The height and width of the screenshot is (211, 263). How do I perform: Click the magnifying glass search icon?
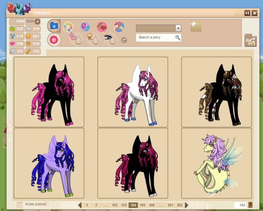[178, 37]
